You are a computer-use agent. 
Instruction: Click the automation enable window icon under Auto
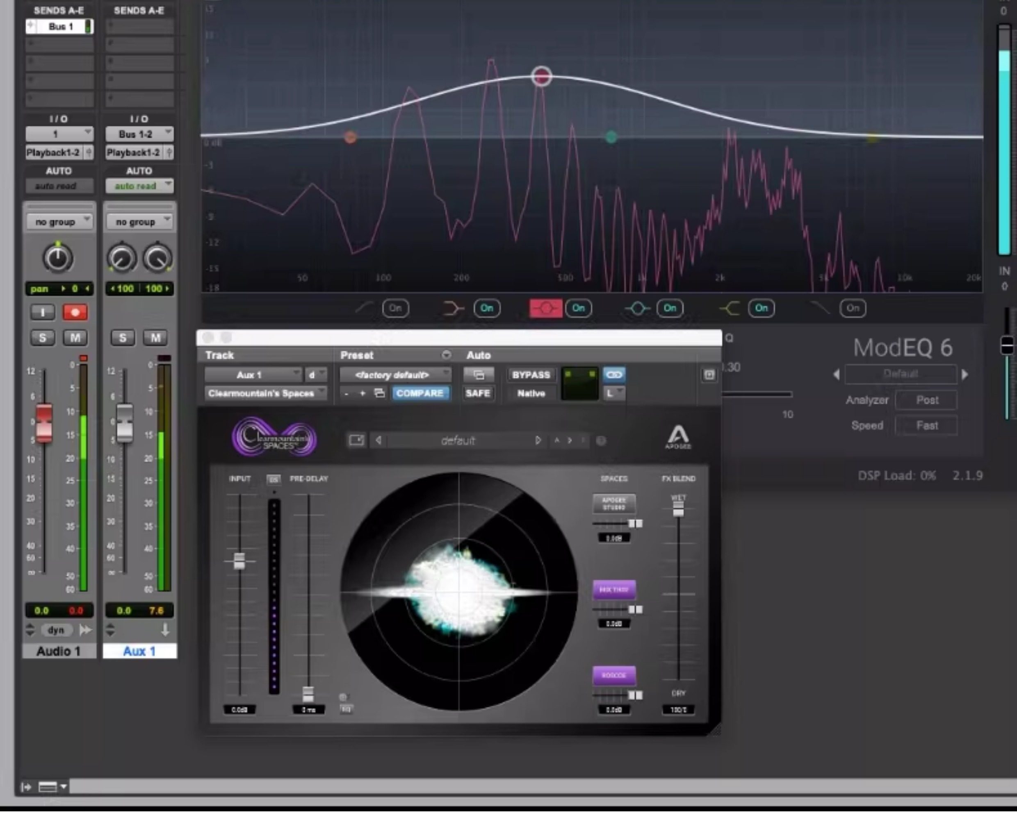click(x=478, y=375)
